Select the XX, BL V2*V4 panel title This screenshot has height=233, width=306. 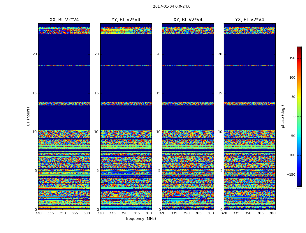click(x=64, y=20)
